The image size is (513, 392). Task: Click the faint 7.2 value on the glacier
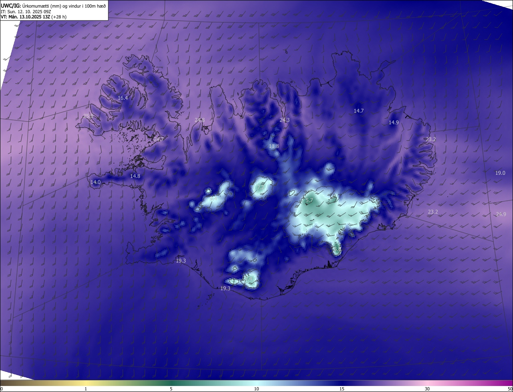tap(261, 187)
